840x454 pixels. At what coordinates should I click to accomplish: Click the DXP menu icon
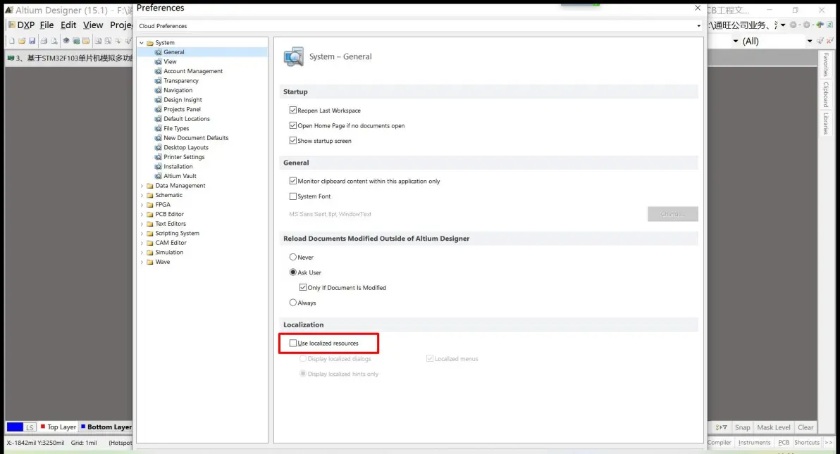[x=12, y=25]
